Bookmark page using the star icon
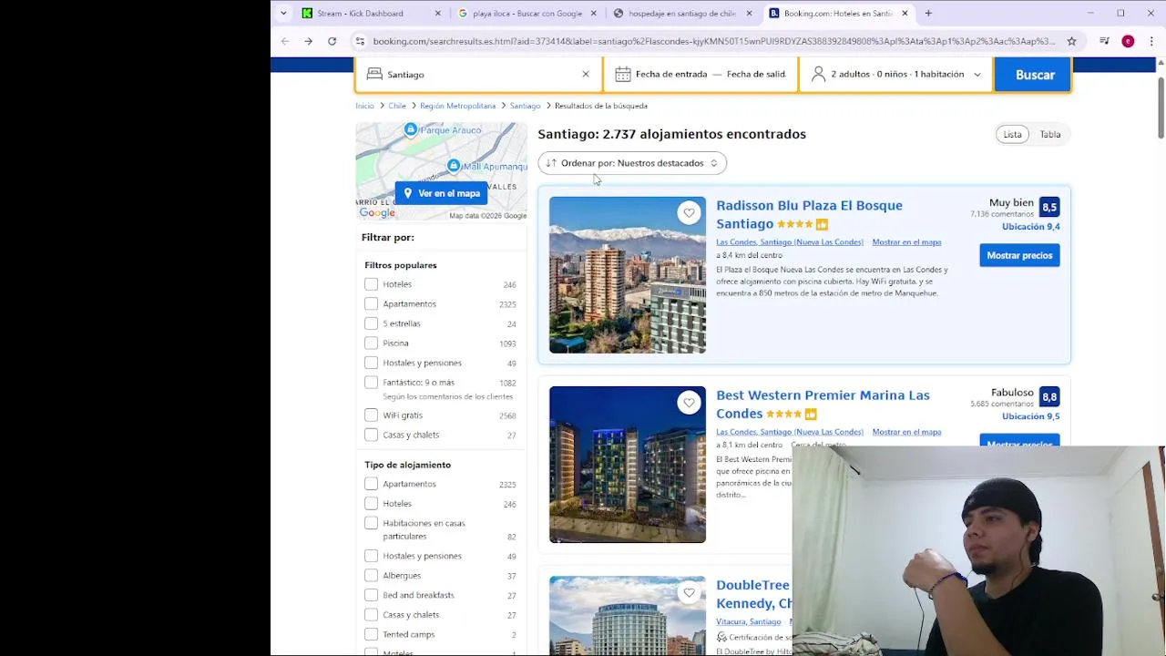Image resolution: width=1166 pixels, height=656 pixels. point(1071,41)
